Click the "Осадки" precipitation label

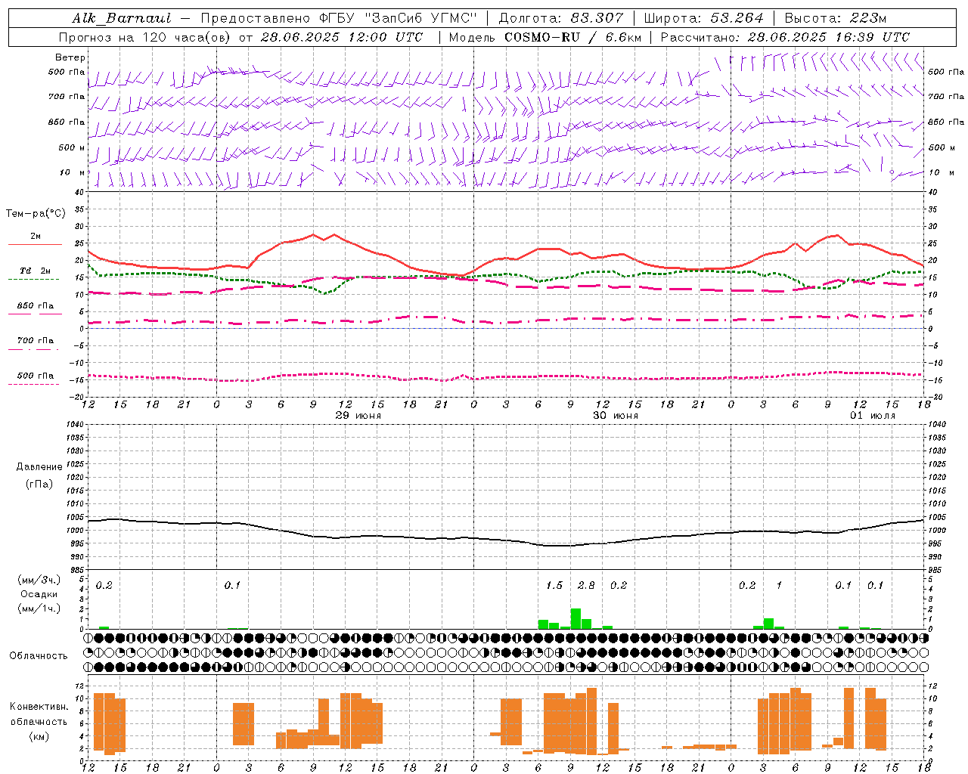click(39, 594)
